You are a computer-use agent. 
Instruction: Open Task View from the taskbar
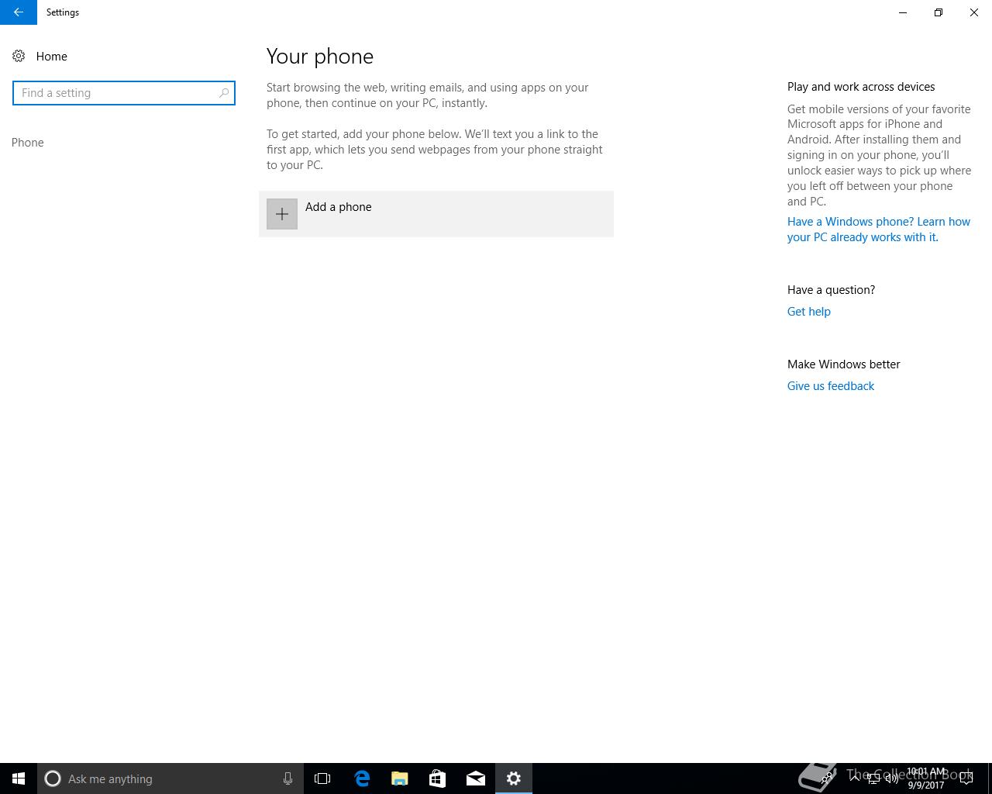[x=322, y=778]
